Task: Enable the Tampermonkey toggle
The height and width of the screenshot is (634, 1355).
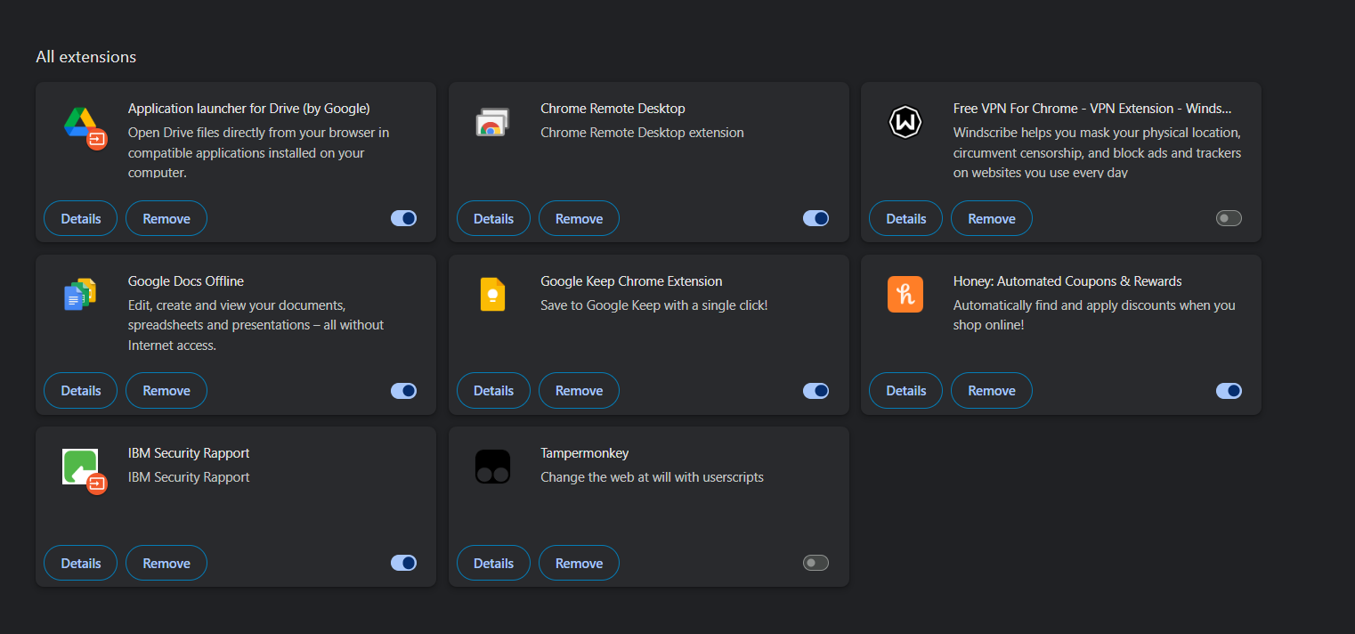Action: (x=816, y=563)
